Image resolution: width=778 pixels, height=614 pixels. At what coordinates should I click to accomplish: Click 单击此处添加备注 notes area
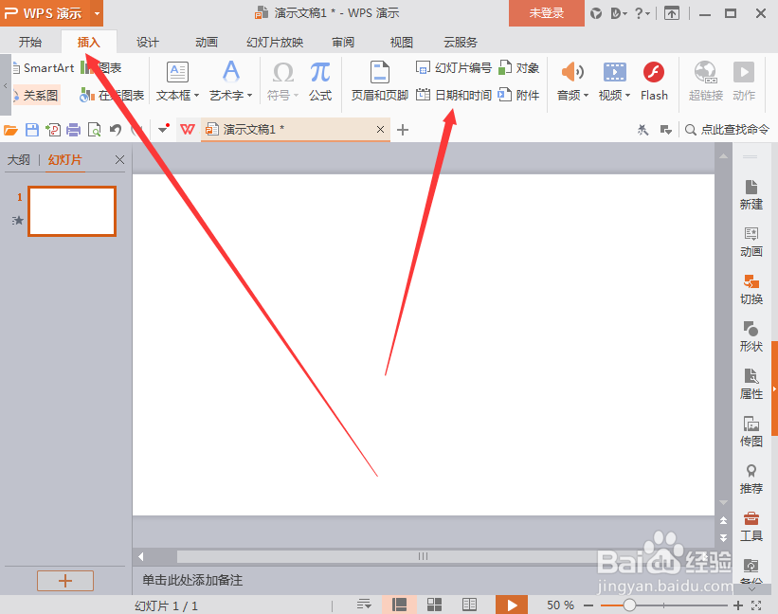click(x=192, y=580)
